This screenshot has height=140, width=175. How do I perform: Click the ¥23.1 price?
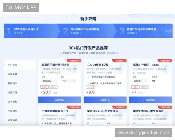(46, 92)
